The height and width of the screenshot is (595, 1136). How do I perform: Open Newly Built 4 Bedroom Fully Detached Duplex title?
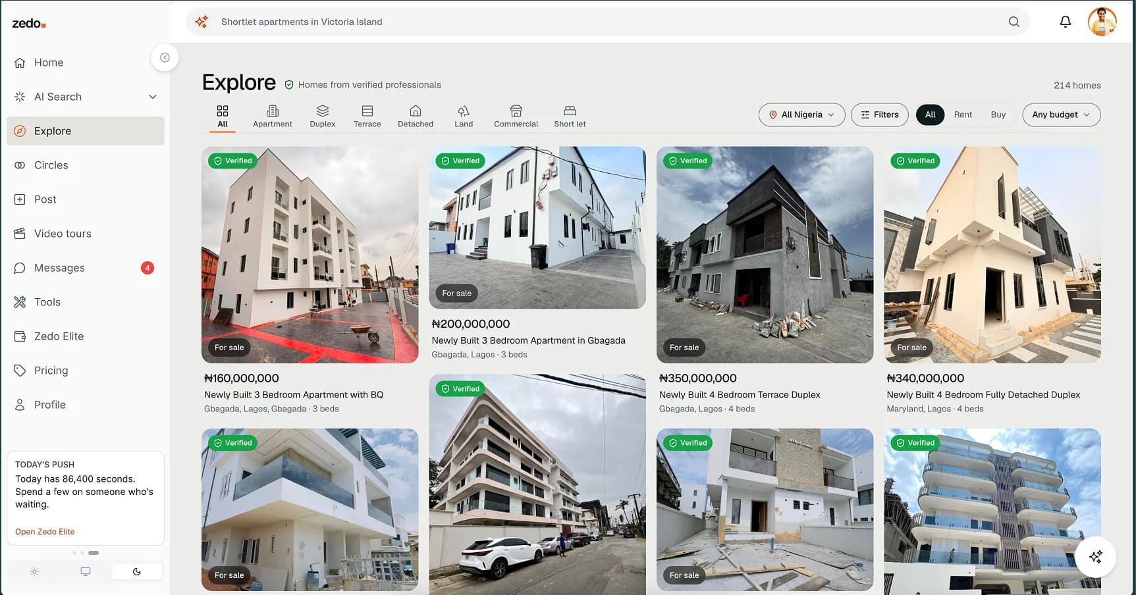click(x=983, y=395)
